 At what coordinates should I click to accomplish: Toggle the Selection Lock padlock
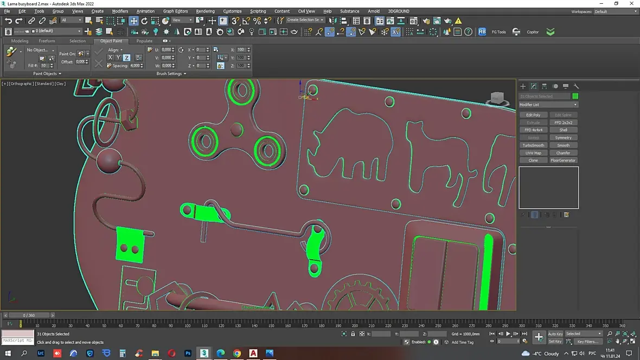[x=353, y=334]
